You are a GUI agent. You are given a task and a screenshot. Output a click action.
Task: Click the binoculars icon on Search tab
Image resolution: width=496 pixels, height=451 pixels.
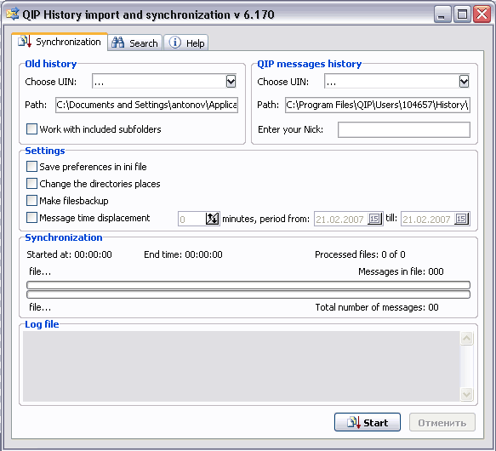(x=118, y=43)
